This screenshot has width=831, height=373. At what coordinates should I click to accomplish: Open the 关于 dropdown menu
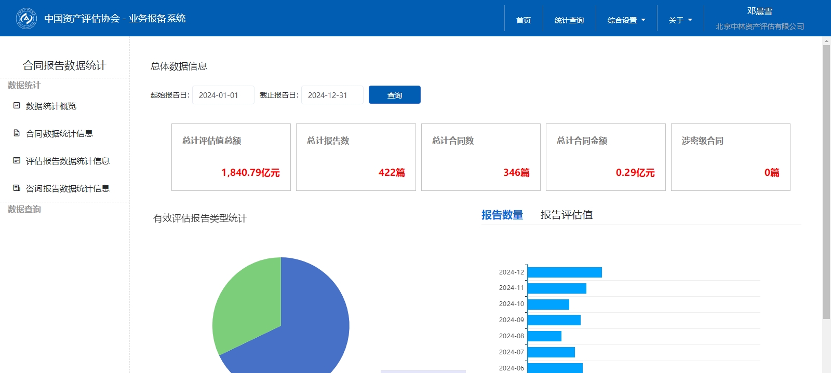coord(680,20)
